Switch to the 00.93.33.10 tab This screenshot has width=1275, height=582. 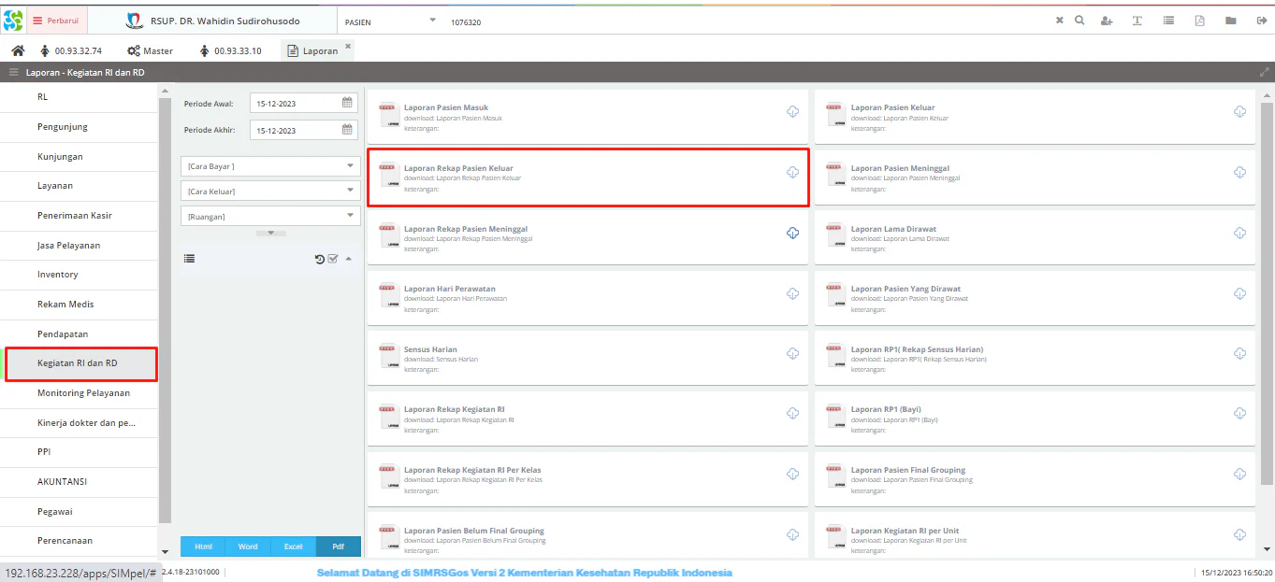click(230, 50)
